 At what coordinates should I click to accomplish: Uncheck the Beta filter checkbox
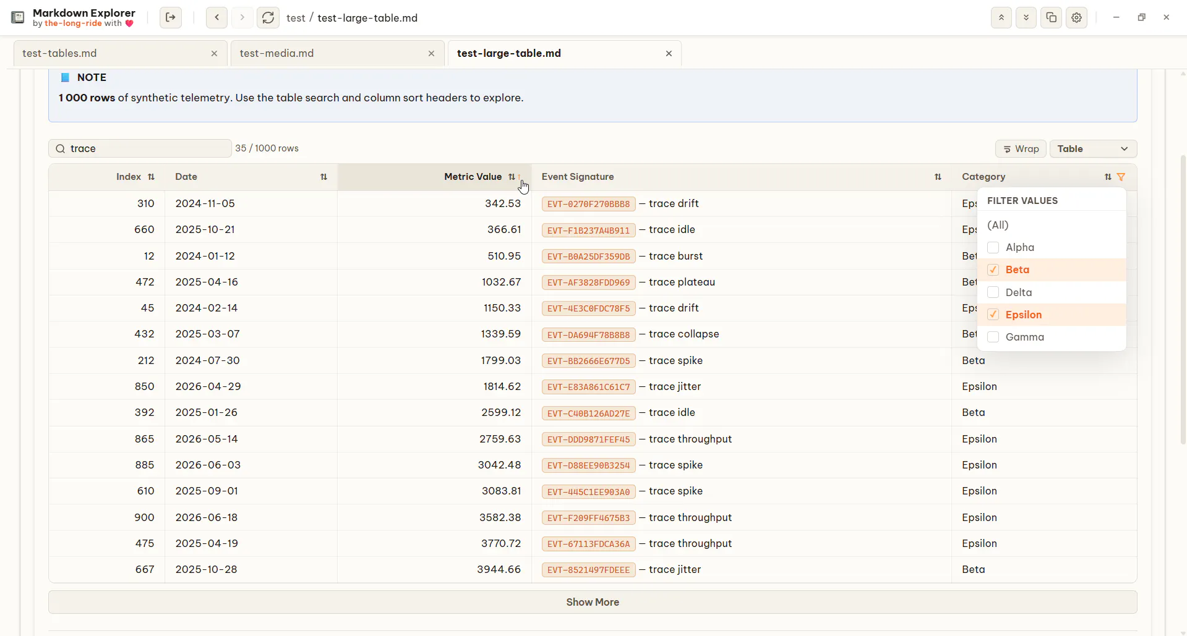coord(993,269)
